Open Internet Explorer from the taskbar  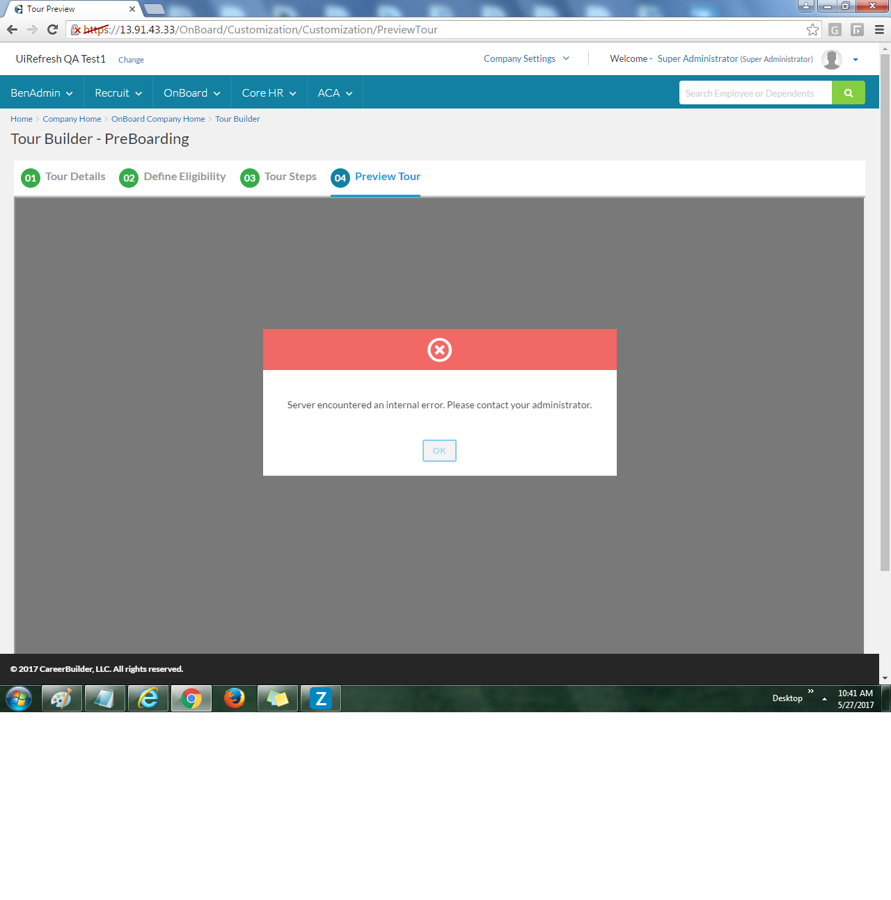(148, 698)
